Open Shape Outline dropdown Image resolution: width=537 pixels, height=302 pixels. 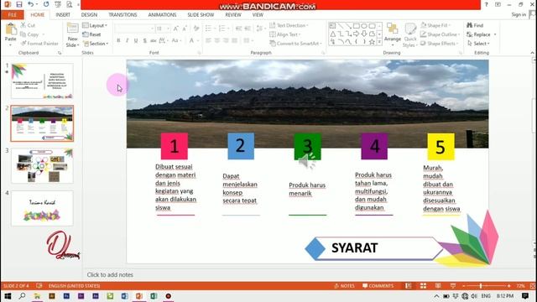pos(440,34)
